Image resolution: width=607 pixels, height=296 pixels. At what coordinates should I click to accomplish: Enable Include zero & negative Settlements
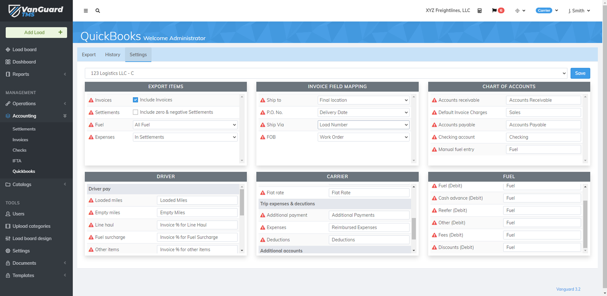pyautogui.click(x=135, y=112)
